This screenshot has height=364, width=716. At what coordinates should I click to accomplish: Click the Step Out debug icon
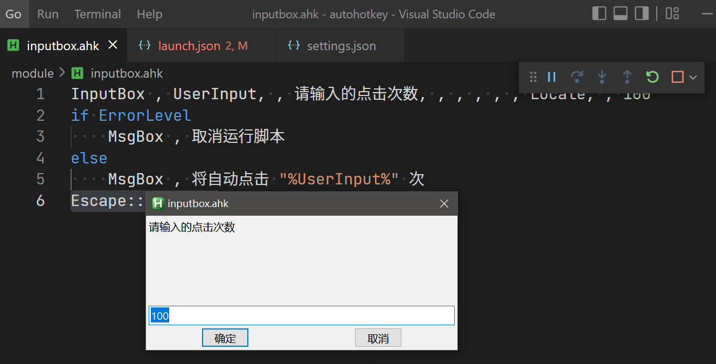[627, 77]
